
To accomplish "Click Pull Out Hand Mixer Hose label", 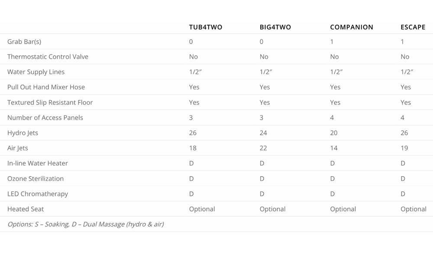I will 46,87.
